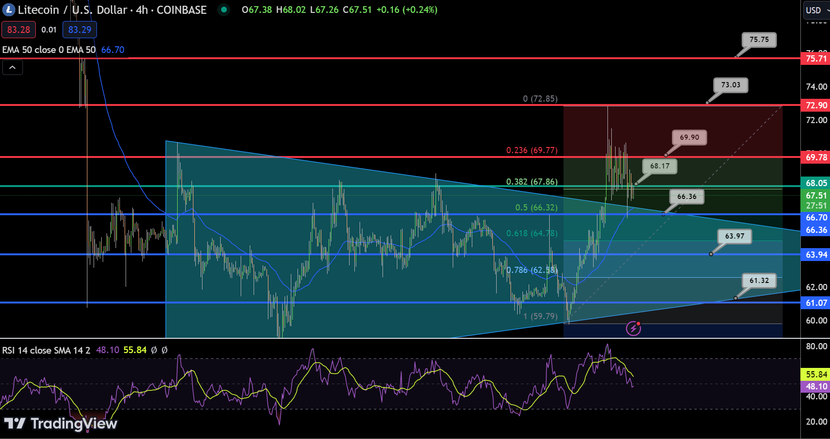Select the 1 (59.79) Fibonacci level label
The width and height of the screenshot is (830, 439).
point(540,316)
